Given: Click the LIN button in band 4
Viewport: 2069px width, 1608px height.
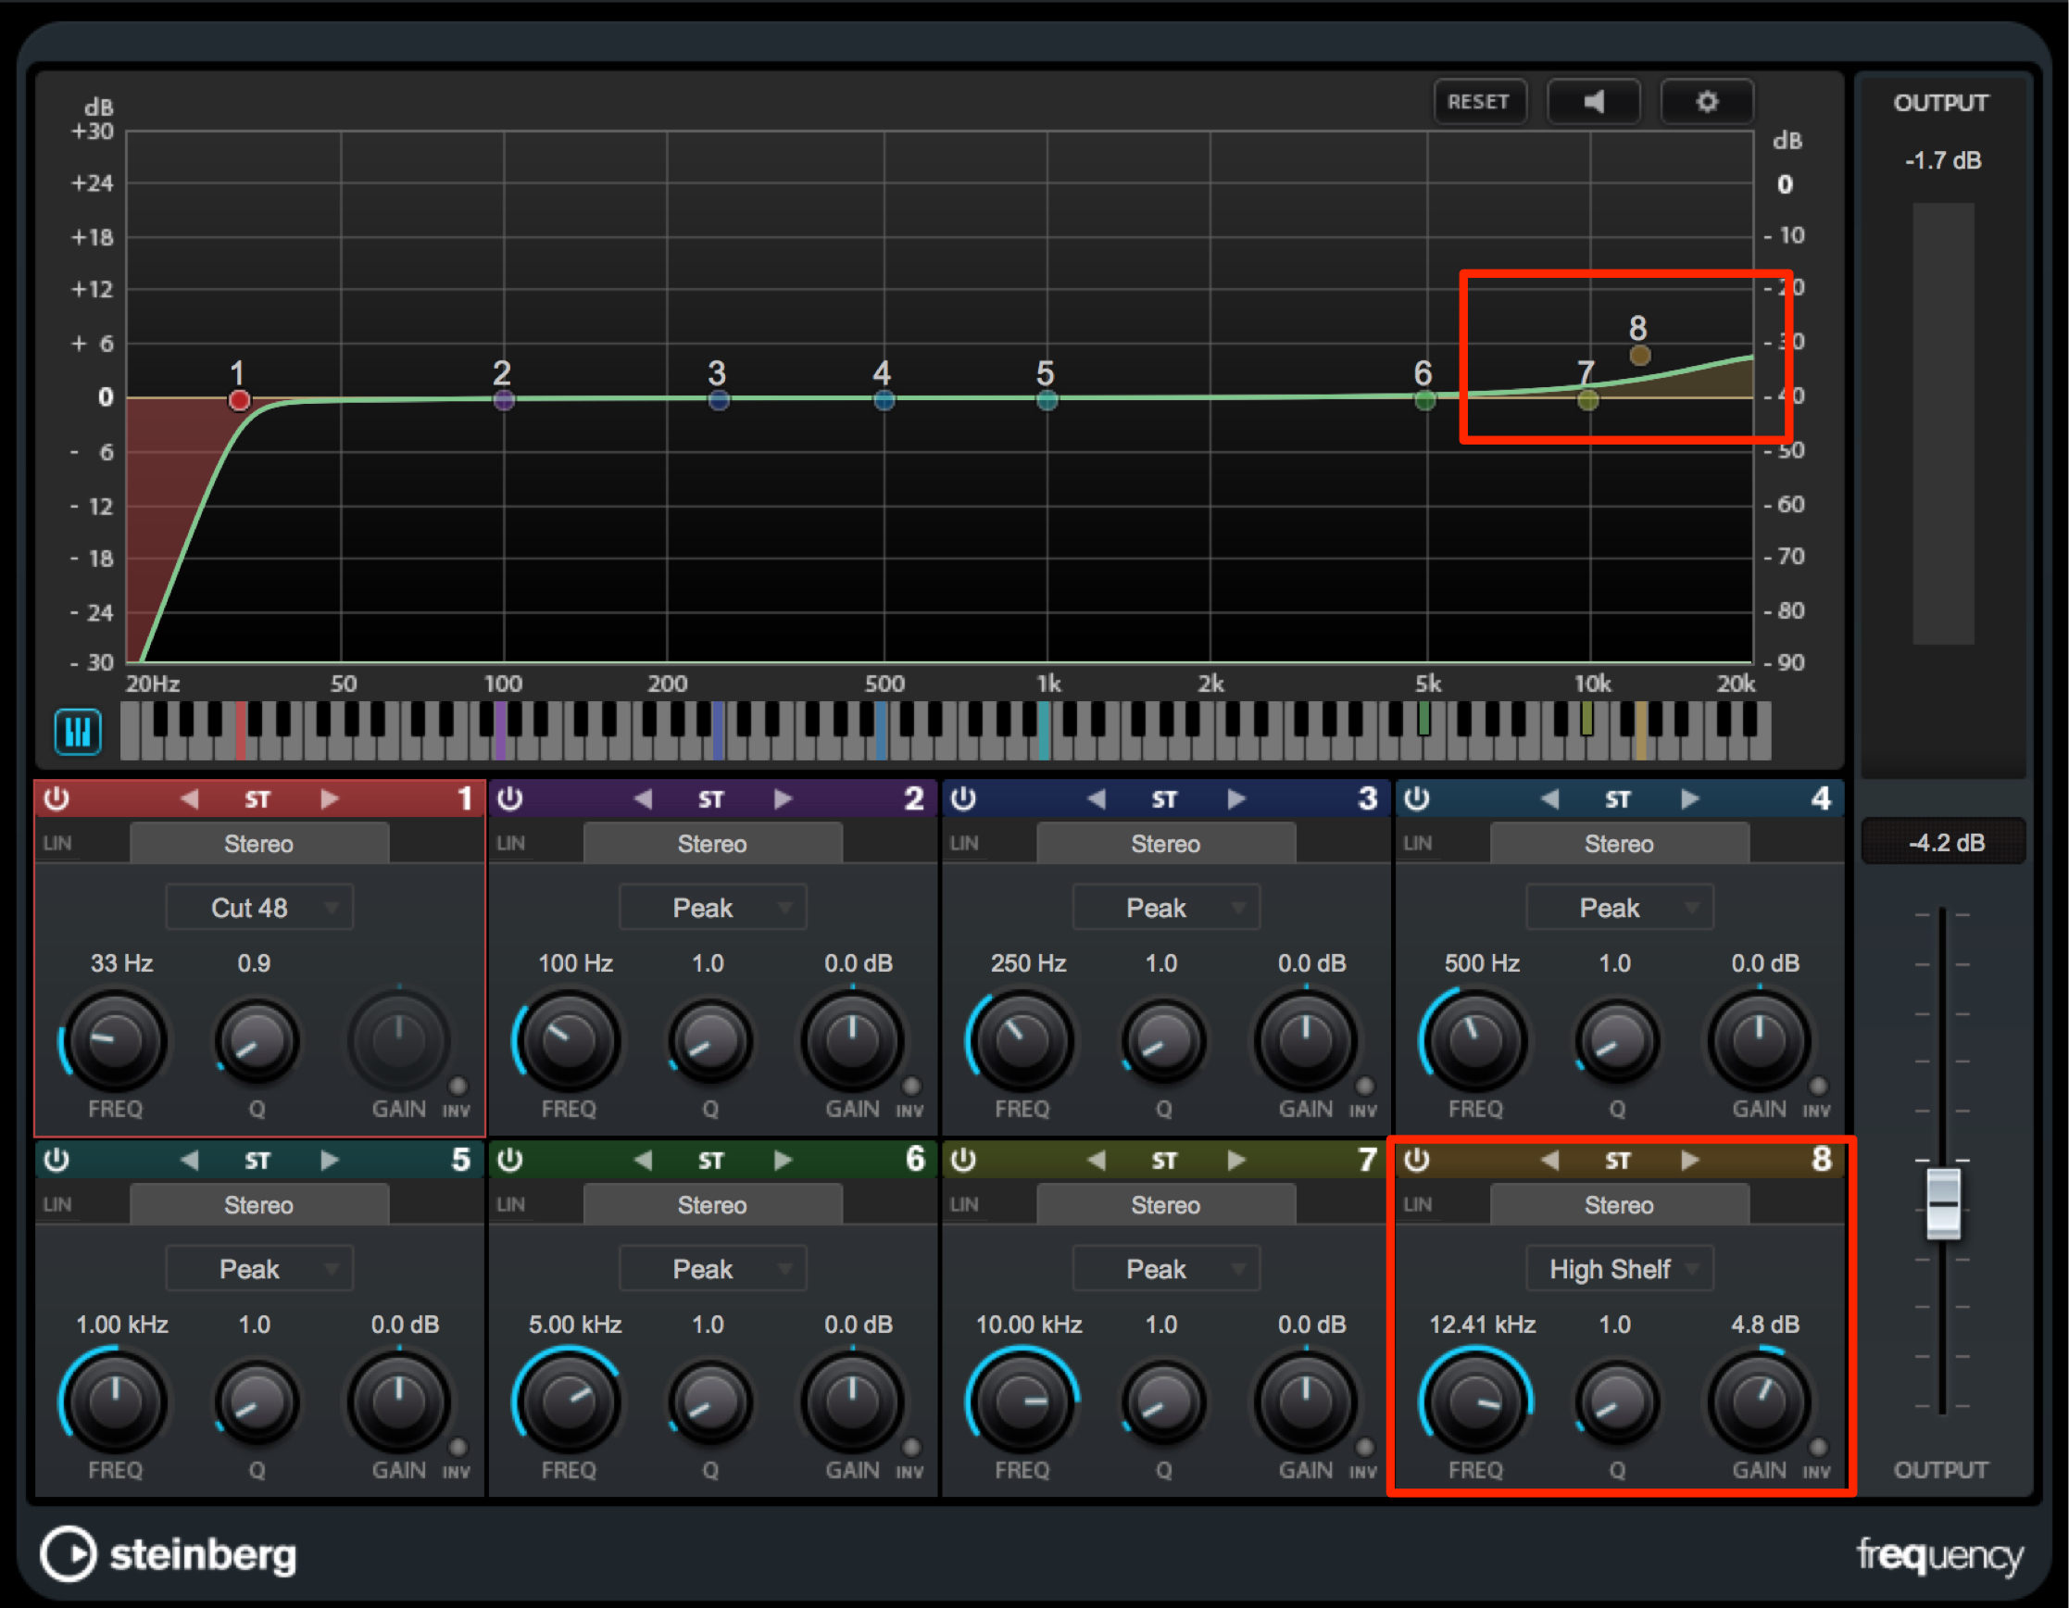Looking at the screenshot, I should [1417, 843].
